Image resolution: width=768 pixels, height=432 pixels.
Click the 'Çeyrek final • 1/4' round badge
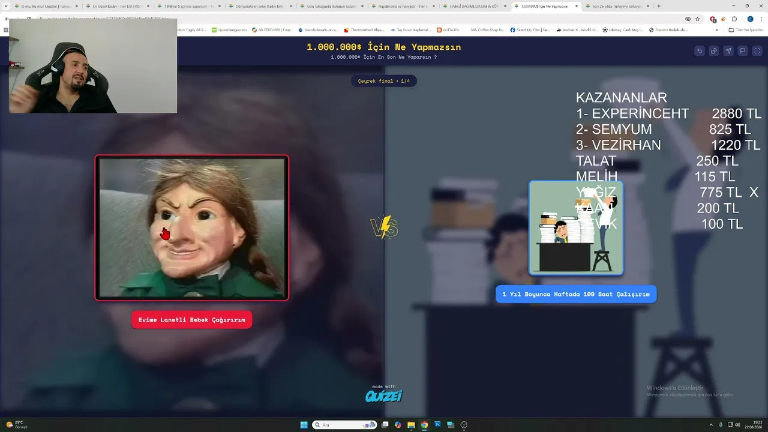(384, 81)
